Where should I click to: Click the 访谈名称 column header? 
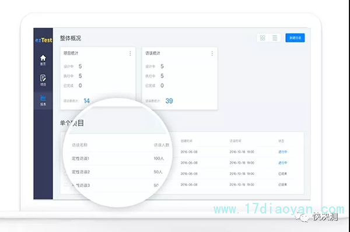79,145
